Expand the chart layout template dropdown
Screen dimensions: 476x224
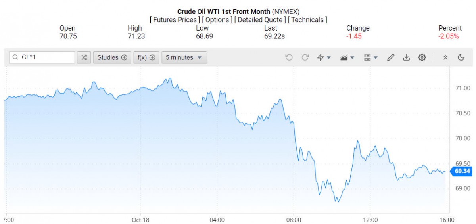pyautogui.click(x=370, y=57)
